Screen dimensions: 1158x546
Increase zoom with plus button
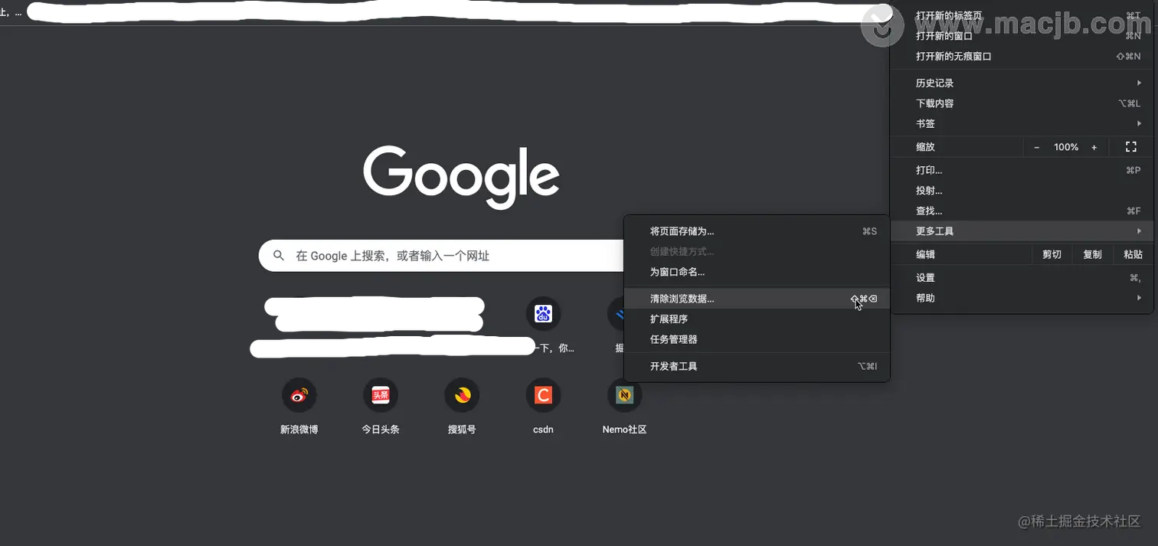pos(1094,147)
